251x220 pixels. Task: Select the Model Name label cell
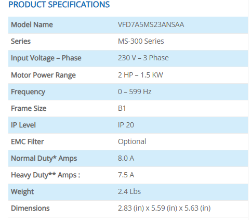coord(32,24)
